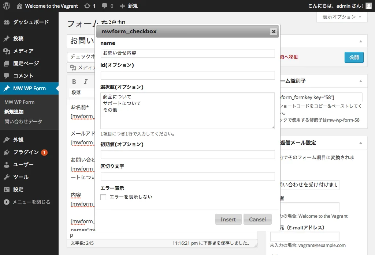
Task: Click the 選択肢 options textarea
Action: (x=187, y=111)
